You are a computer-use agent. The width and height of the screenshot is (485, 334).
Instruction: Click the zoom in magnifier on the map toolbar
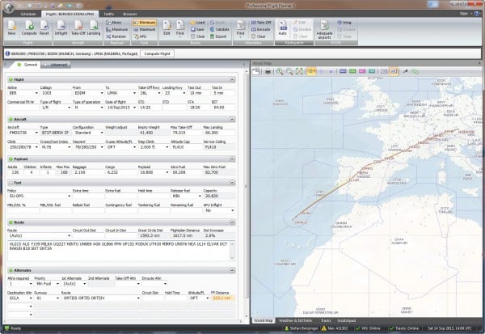coord(279,71)
